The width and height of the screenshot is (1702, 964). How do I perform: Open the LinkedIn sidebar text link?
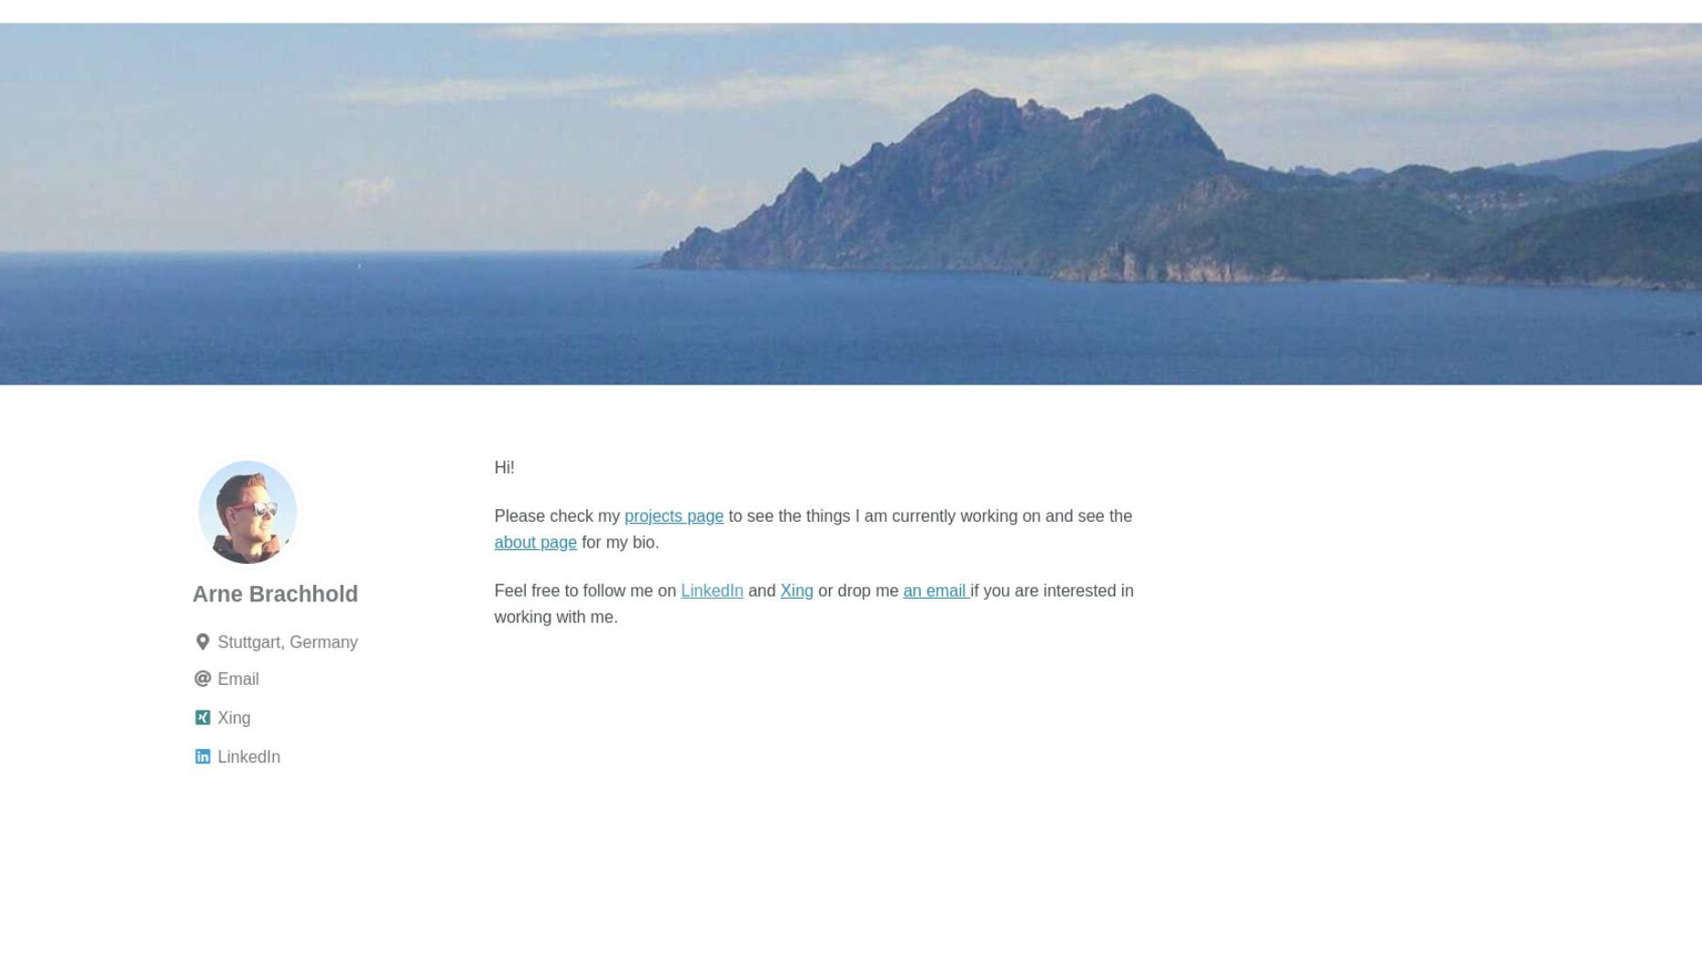[248, 757]
